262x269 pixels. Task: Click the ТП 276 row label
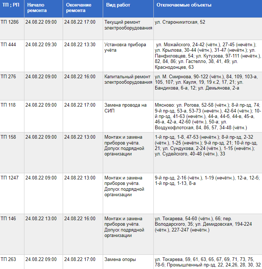point(8,77)
